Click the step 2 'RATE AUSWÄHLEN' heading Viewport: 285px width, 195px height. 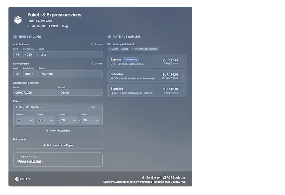(127, 37)
